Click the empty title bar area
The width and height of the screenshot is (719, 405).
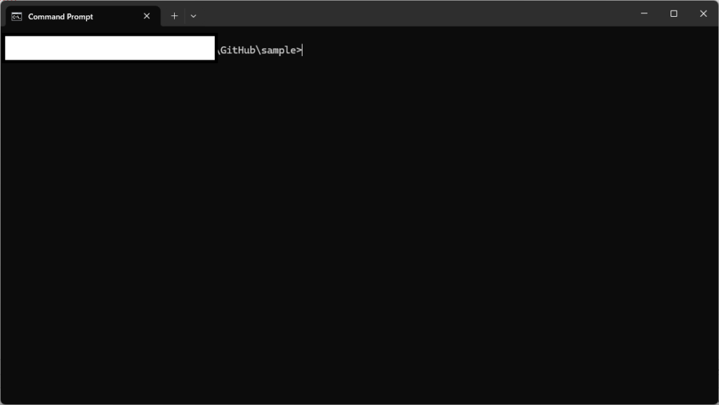[x=421, y=14]
